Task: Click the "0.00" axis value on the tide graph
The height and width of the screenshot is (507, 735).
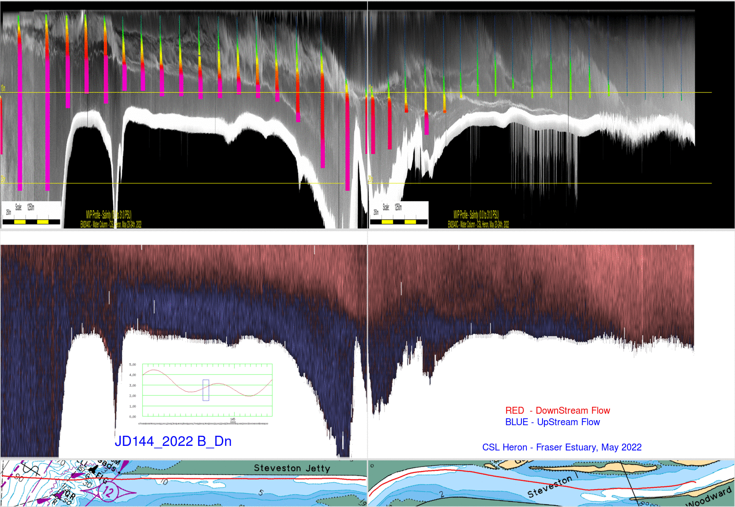Action: point(132,417)
